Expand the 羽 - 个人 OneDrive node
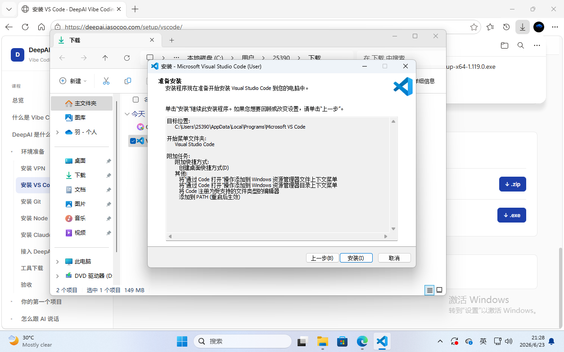The image size is (564, 352). click(57, 132)
